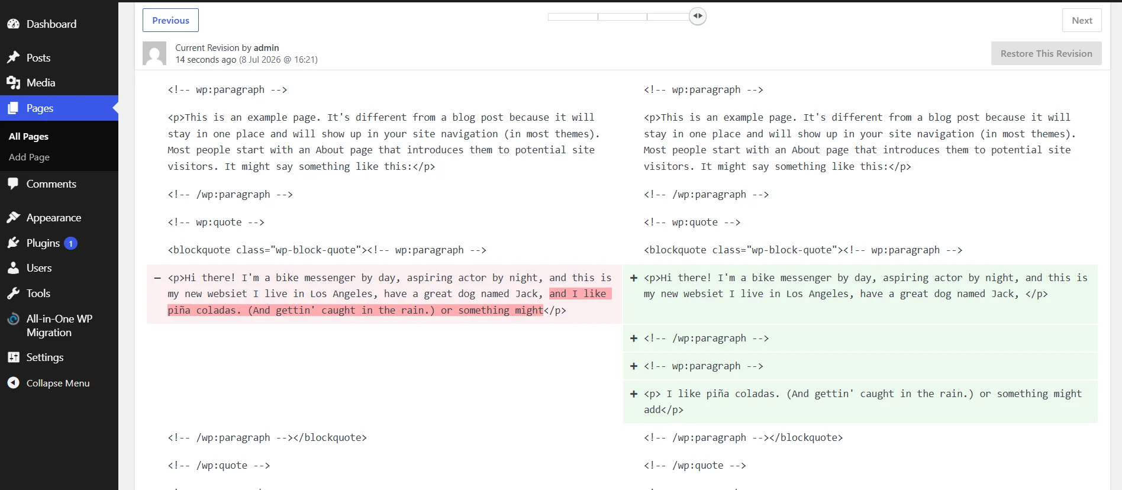Click first segment of revision slider track
Screen dimensions: 1122x490
click(573, 17)
